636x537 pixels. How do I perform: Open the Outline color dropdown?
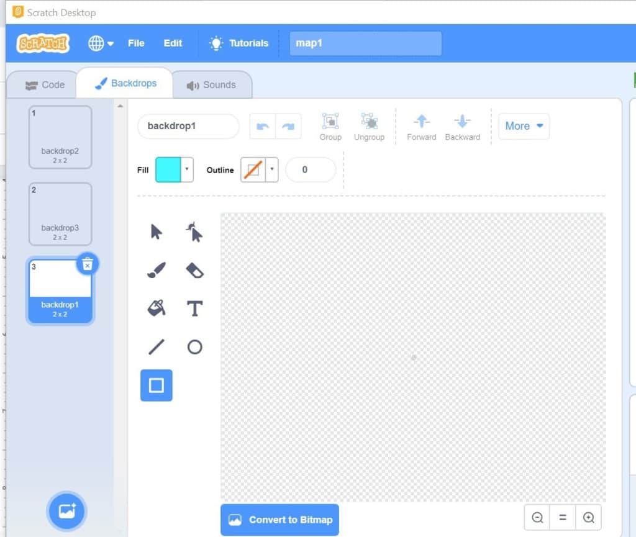point(272,170)
